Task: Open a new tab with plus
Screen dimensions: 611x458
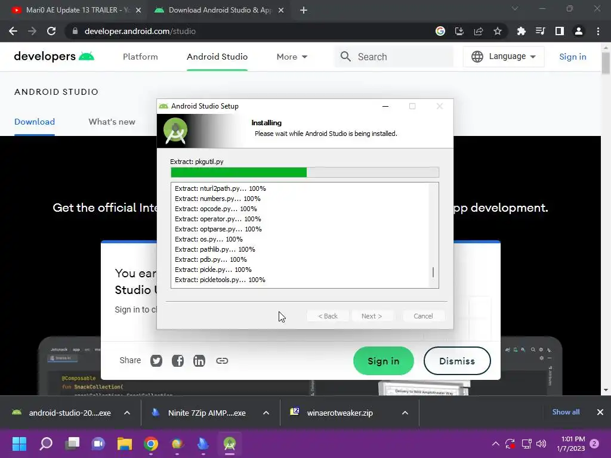Action: 304,10
